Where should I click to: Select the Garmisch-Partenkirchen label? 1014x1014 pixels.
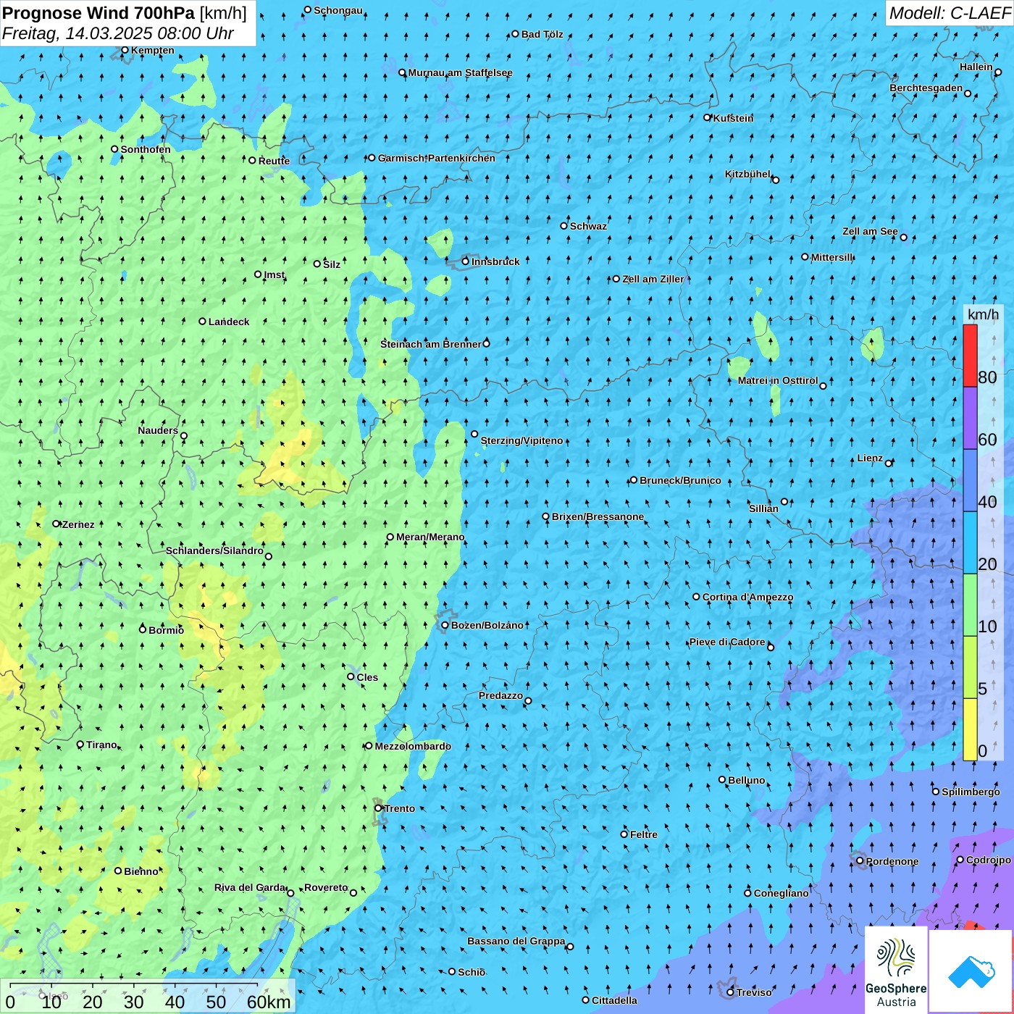coord(437,158)
